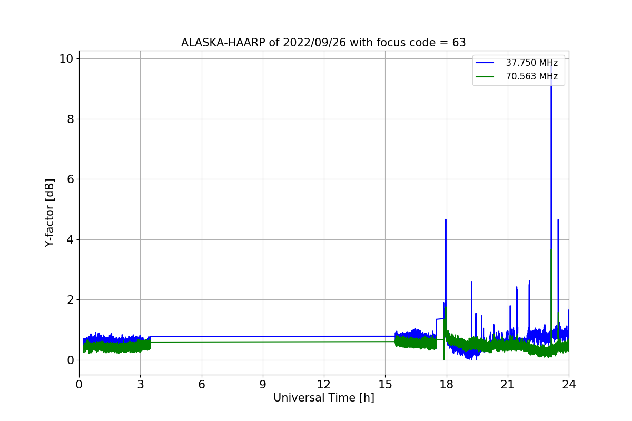Click the Y-factor [dB] axis label
The image size is (632, 421).
pyautogui.click(x=50, y=213)
